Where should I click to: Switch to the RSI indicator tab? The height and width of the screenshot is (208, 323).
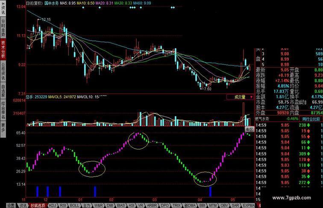(63, 205)
